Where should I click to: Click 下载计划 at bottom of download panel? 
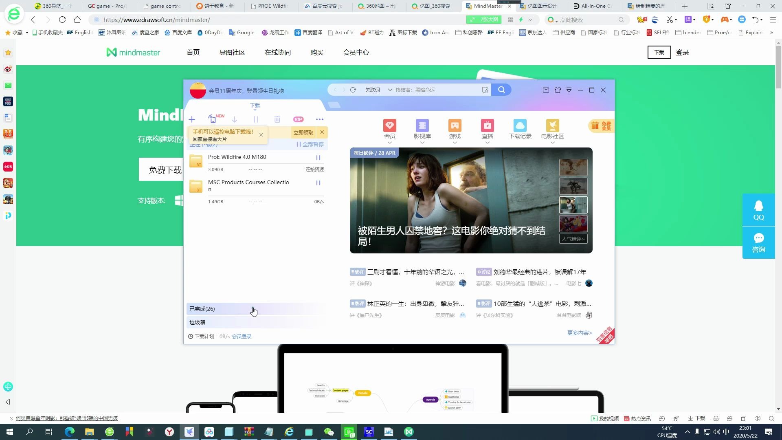(x=201, y=337)
